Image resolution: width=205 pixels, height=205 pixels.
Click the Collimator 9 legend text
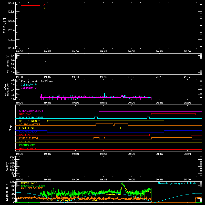(x=29, y=88)
